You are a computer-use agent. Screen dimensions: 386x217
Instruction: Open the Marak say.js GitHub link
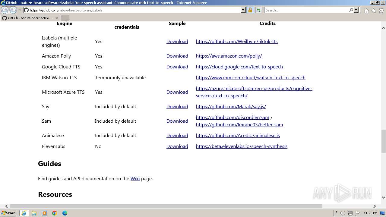pyautogui.click(x=231, y=106)
